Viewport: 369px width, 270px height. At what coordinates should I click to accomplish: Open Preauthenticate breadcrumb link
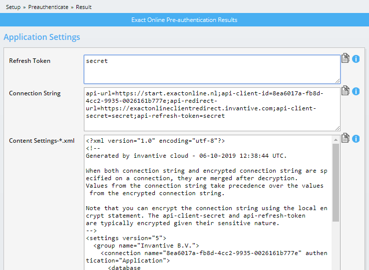pyautogui.click(x=48, y=7)
